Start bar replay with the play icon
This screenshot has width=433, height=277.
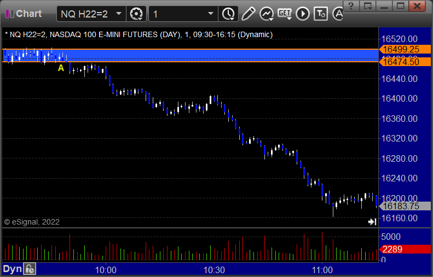303,14
